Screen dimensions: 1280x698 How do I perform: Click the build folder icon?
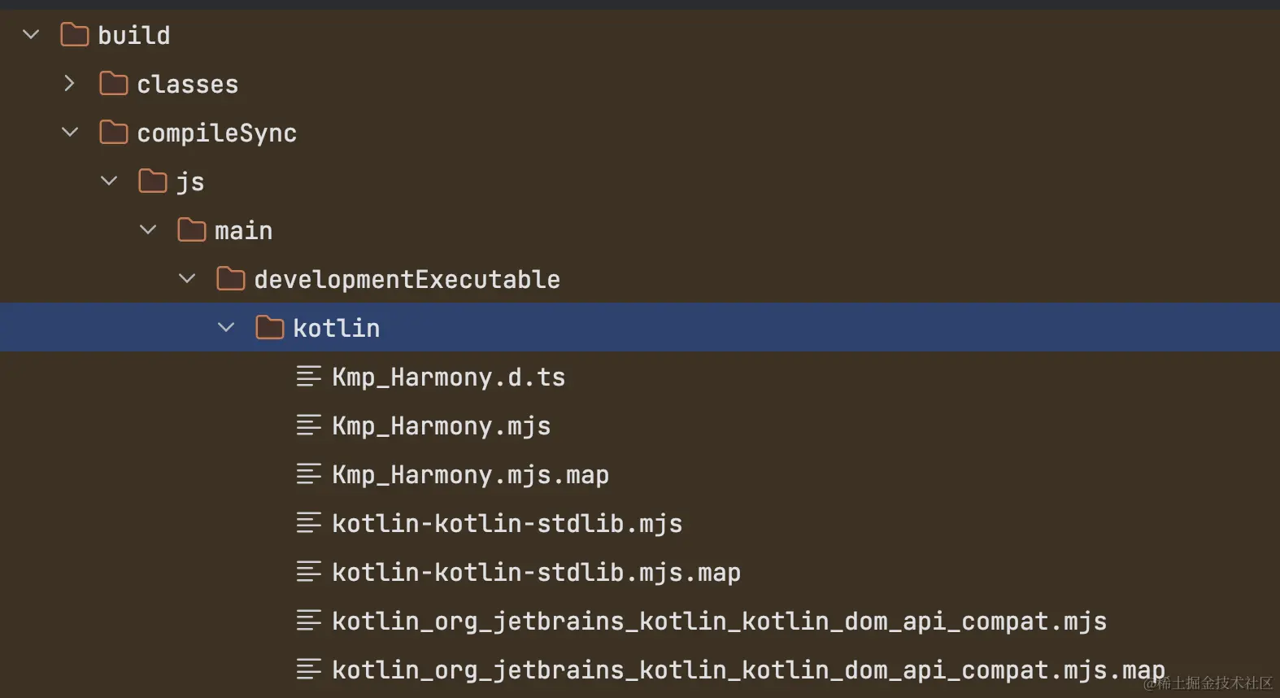tap(74, 35)
